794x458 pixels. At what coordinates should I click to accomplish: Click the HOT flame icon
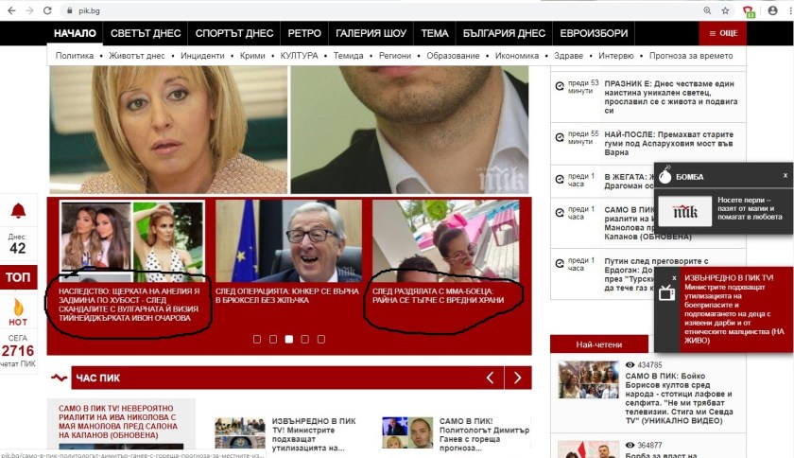18,309
